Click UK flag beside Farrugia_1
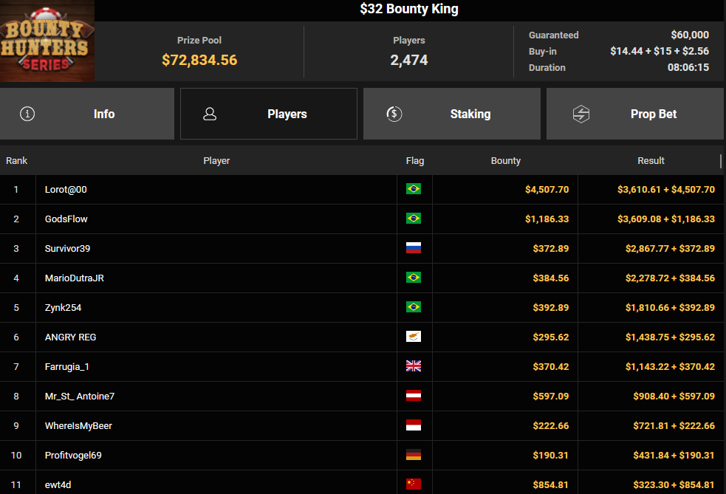726x494 pixels. (x=414, y=366)
